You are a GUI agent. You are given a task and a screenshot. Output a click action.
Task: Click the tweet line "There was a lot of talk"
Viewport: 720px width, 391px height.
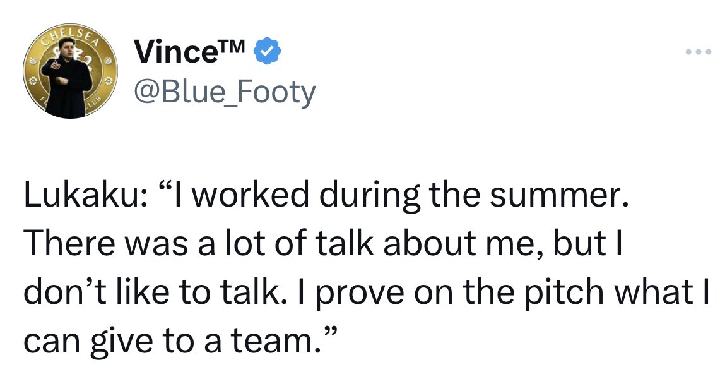coord(323,243)
